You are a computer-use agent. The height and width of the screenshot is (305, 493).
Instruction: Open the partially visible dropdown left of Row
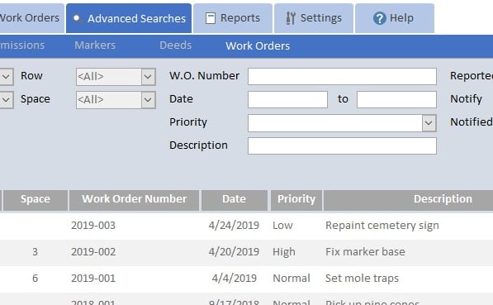[x=6, y=77]
